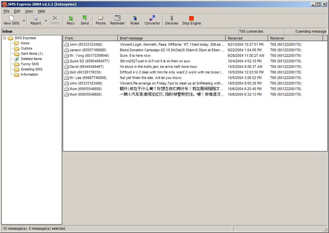Collapse the SMS Express tree root

pyautogui.click(x=4, y=38)
